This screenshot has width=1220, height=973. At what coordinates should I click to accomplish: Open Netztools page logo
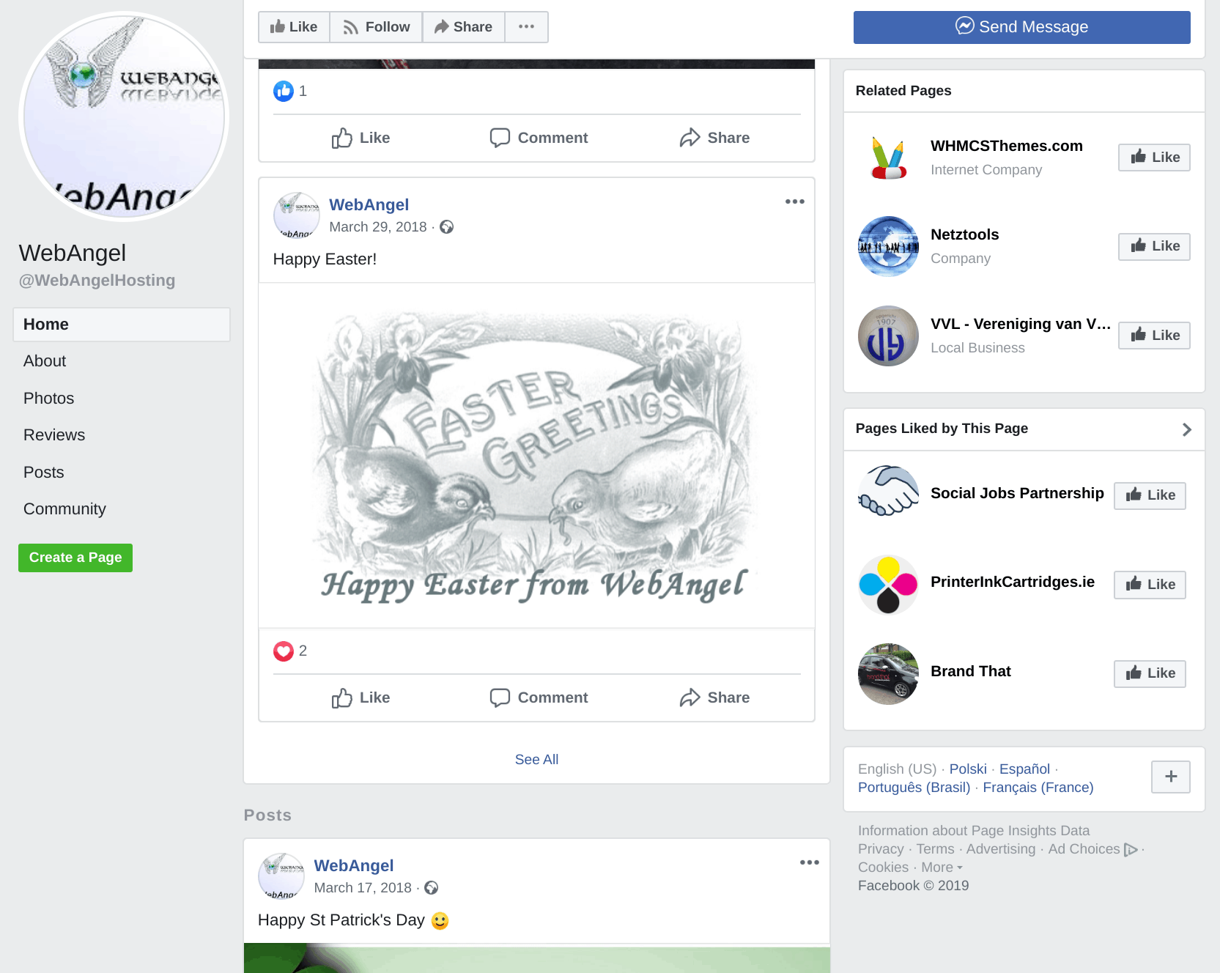(888, 246)
